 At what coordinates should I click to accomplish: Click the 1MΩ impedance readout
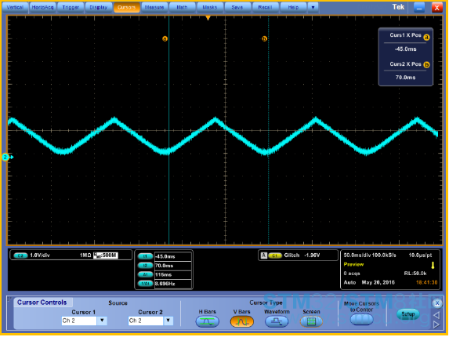point(85,255)
